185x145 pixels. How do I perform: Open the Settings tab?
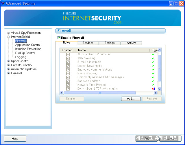tap(110, 43)
